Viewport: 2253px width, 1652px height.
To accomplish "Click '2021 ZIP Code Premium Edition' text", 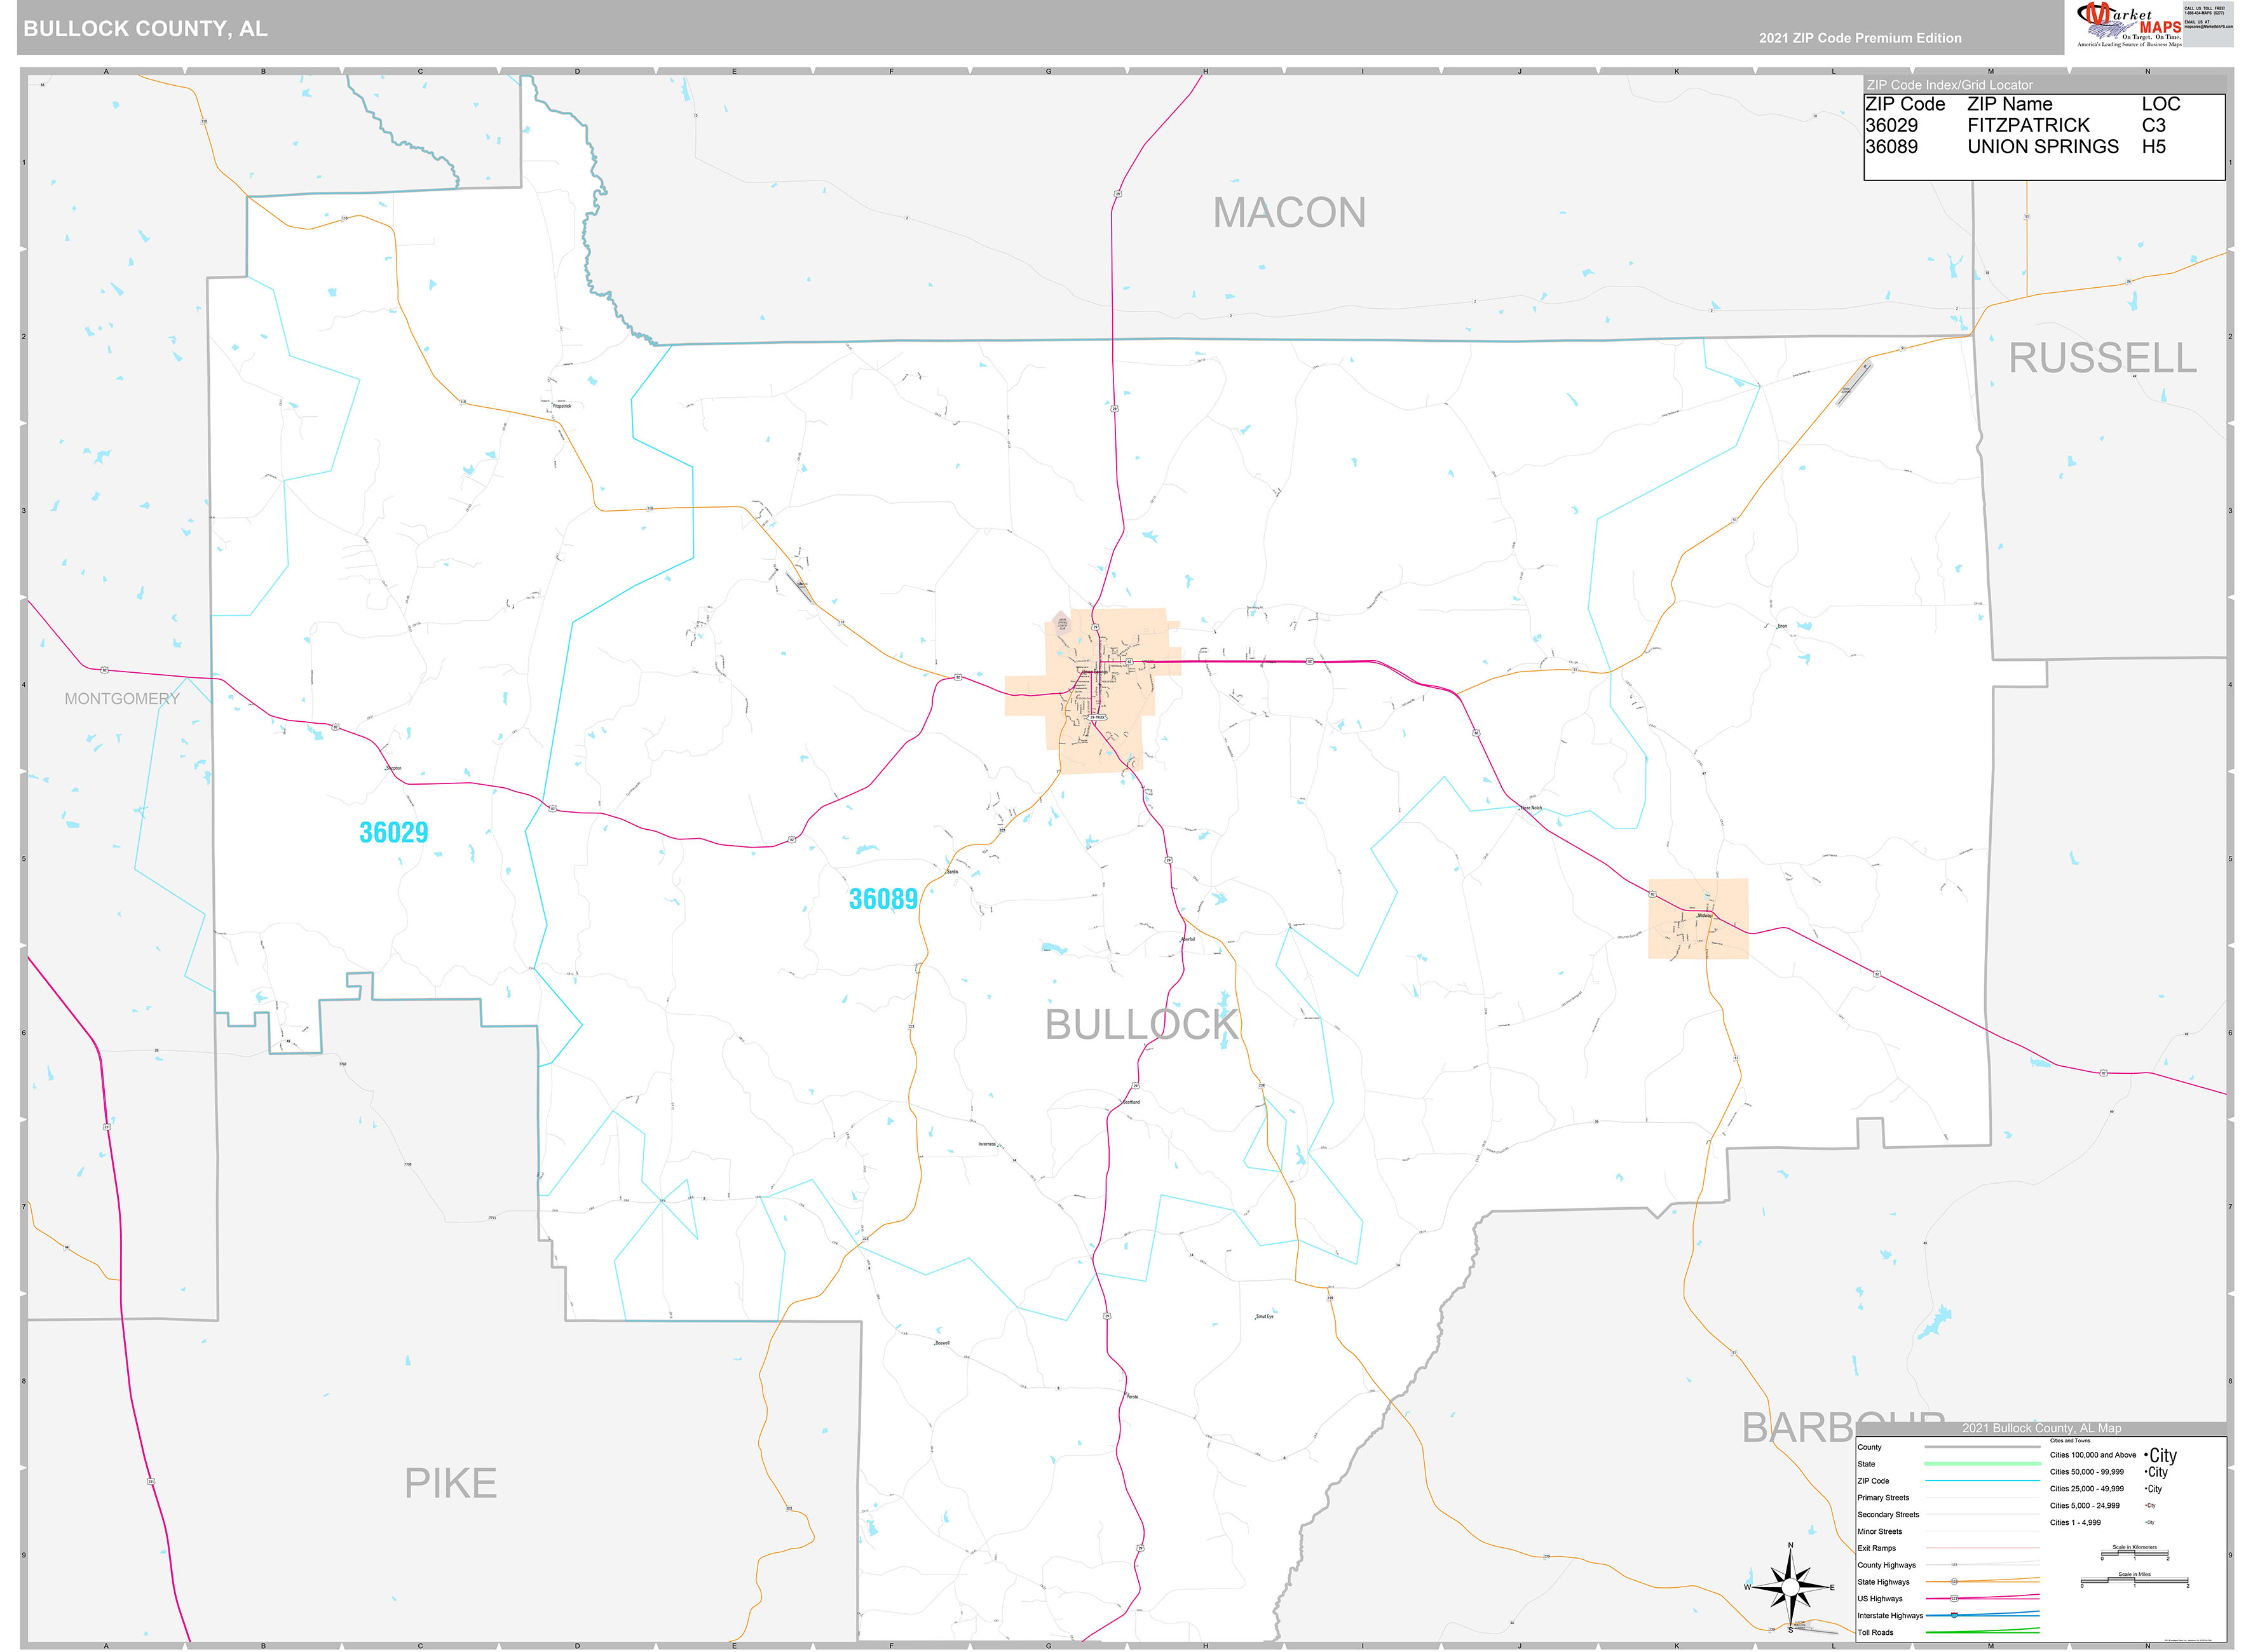I will (1860, 38).
